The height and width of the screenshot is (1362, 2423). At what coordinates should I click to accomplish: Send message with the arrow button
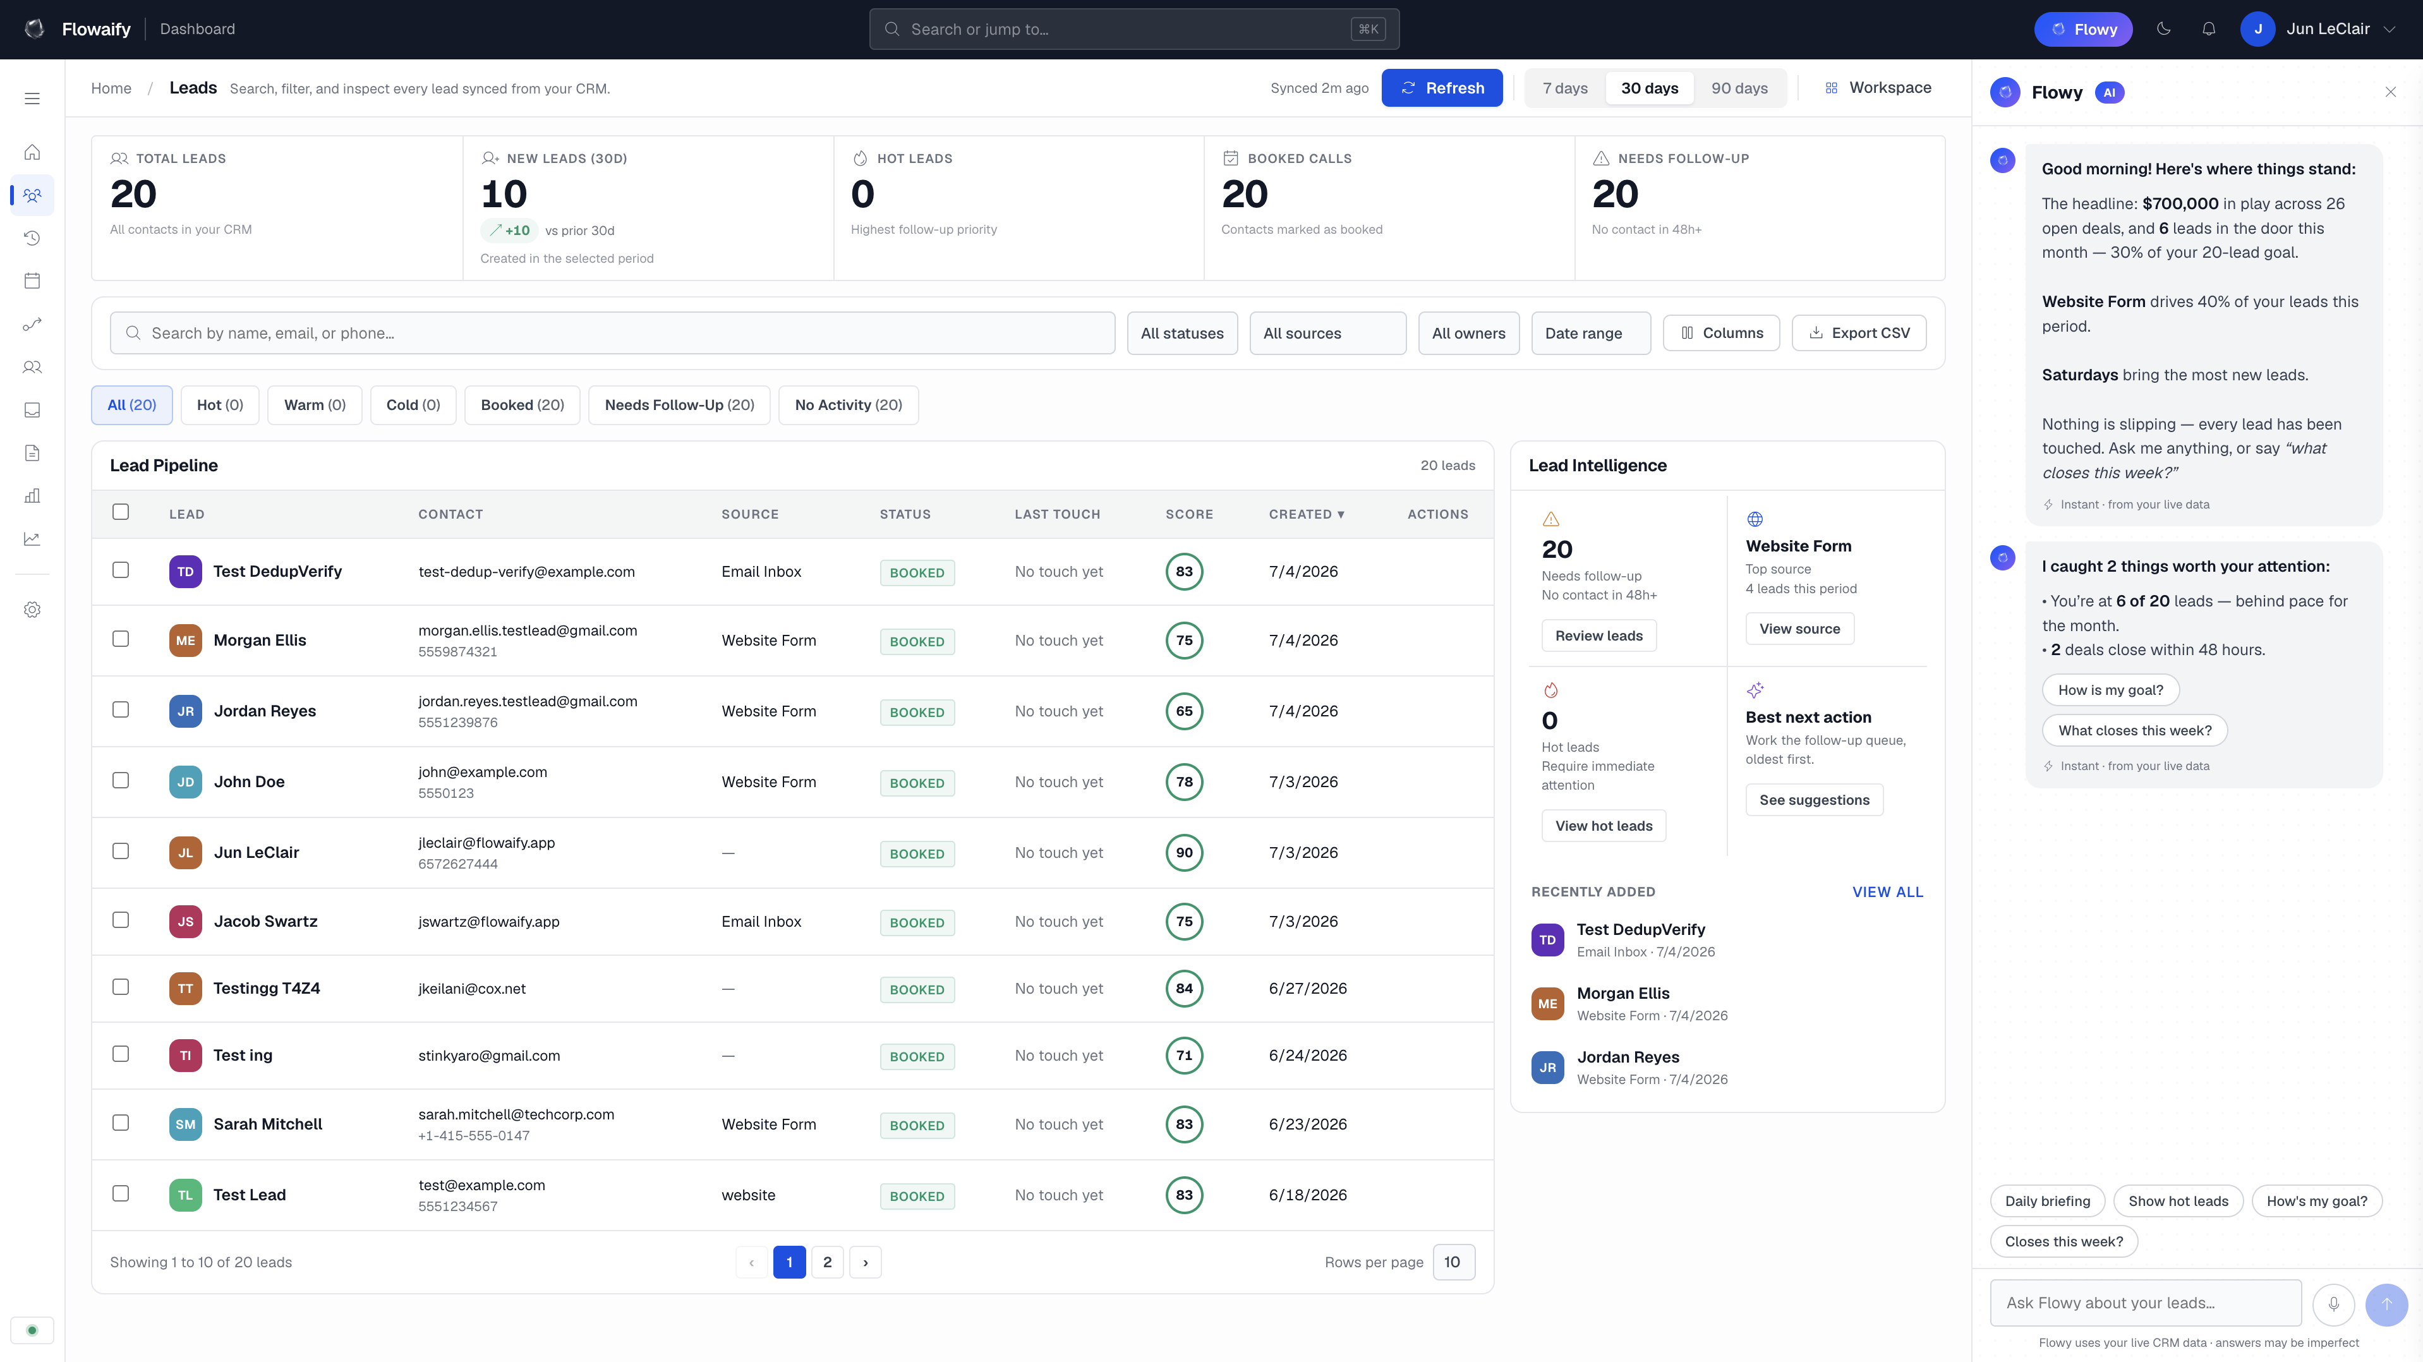(2386, 1304)
